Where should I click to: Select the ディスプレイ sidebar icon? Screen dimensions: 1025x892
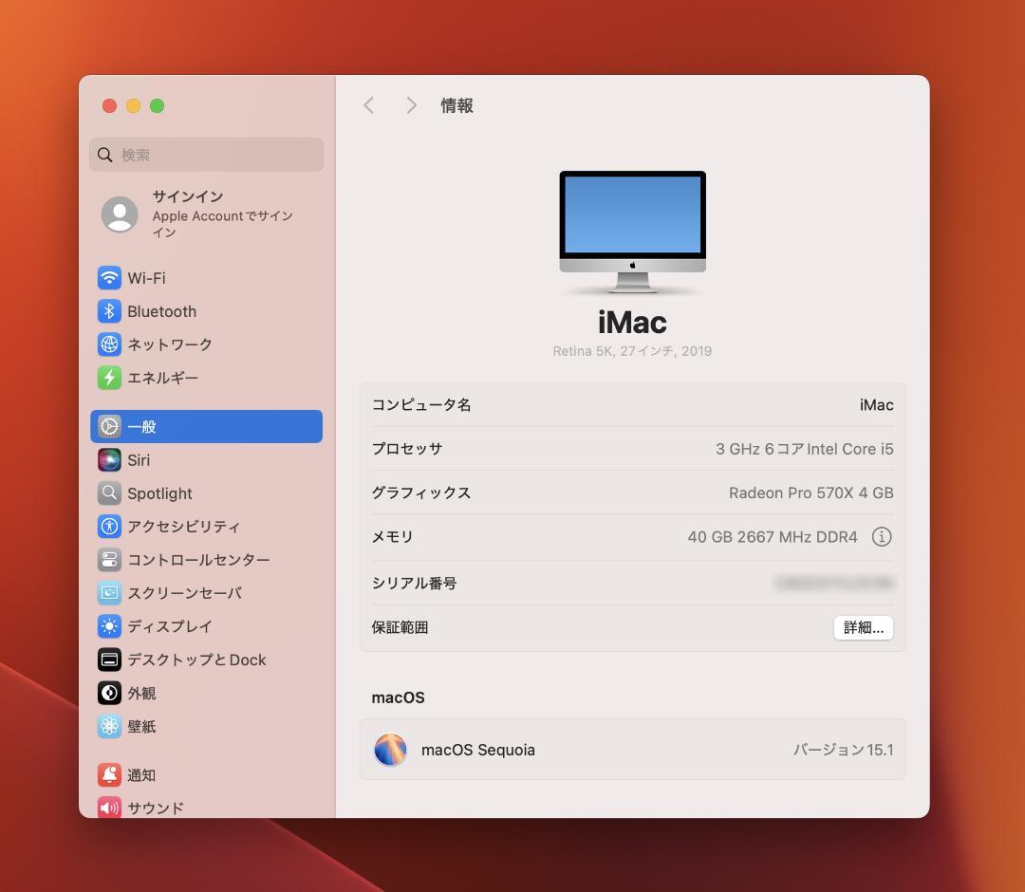pos(108,626)
